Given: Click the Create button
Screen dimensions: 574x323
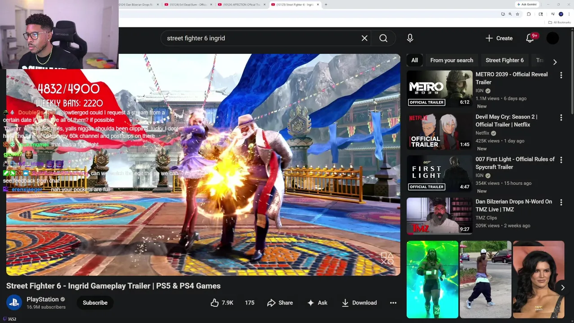Looking at the screenshot, I should (499, 38).
